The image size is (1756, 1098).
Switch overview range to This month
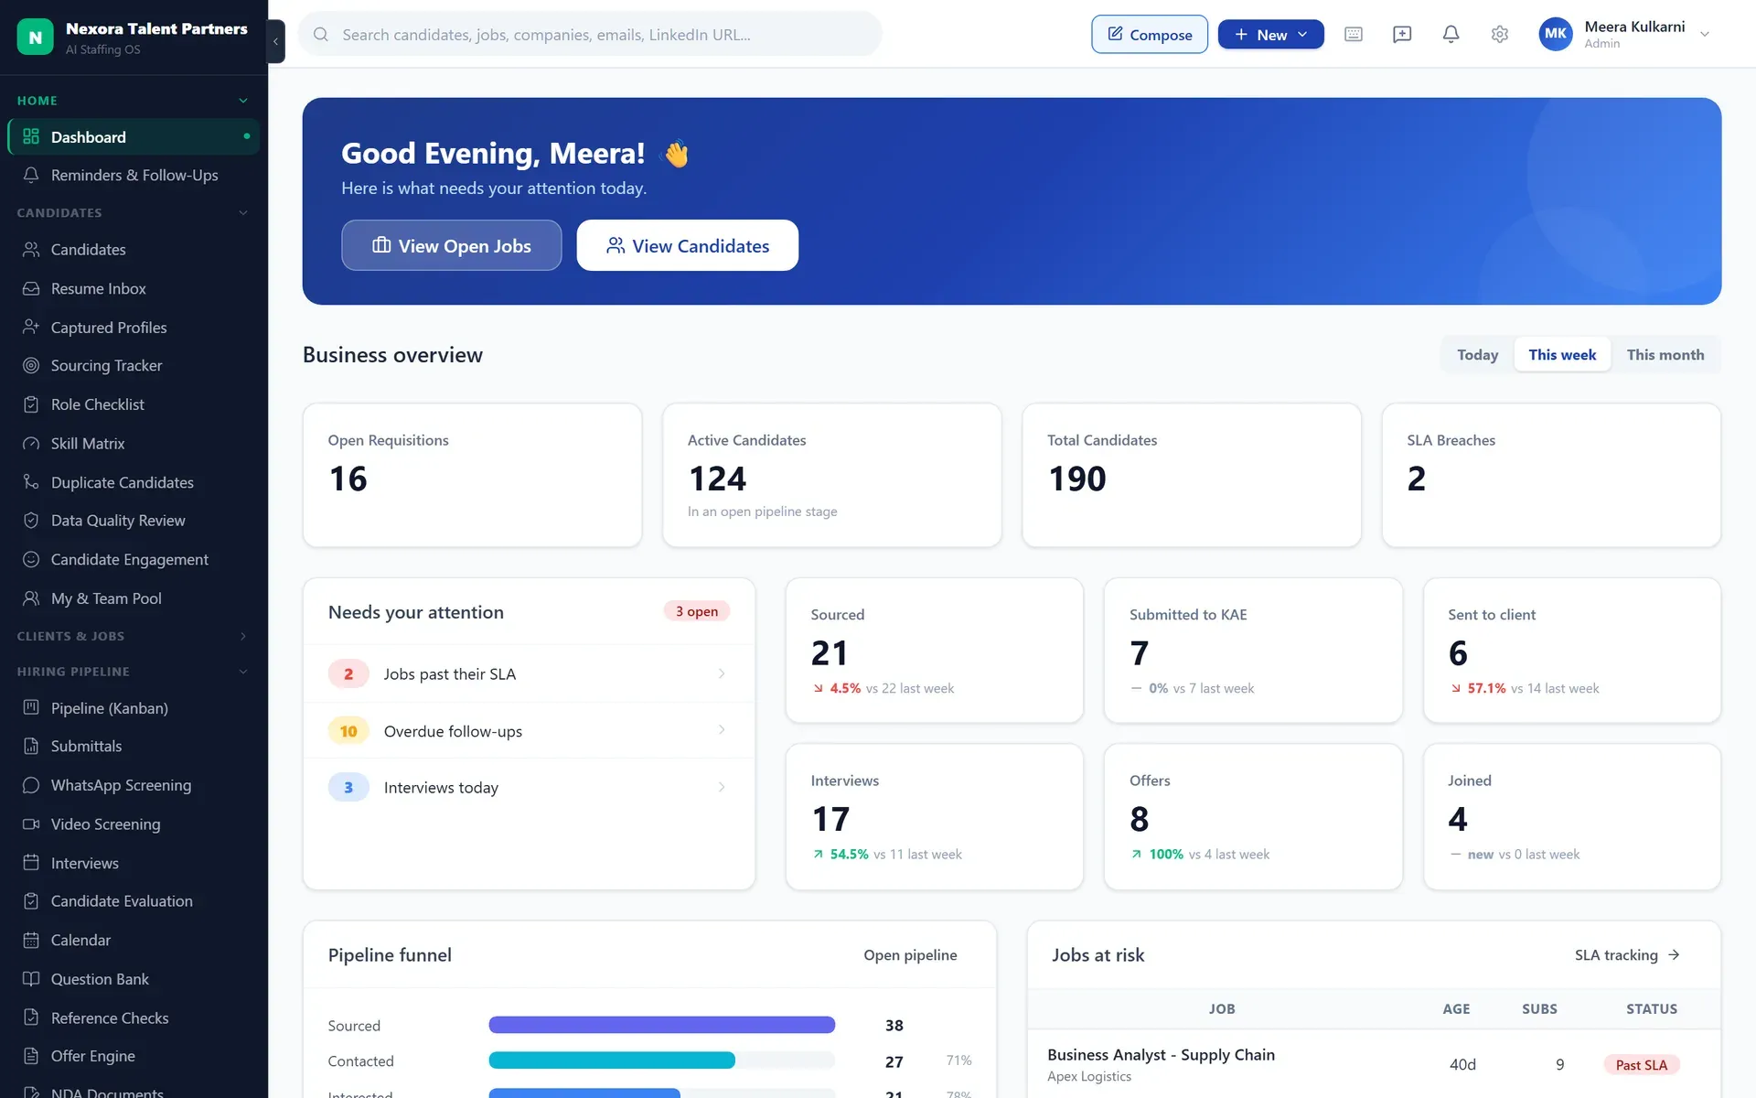point(1665,355)
